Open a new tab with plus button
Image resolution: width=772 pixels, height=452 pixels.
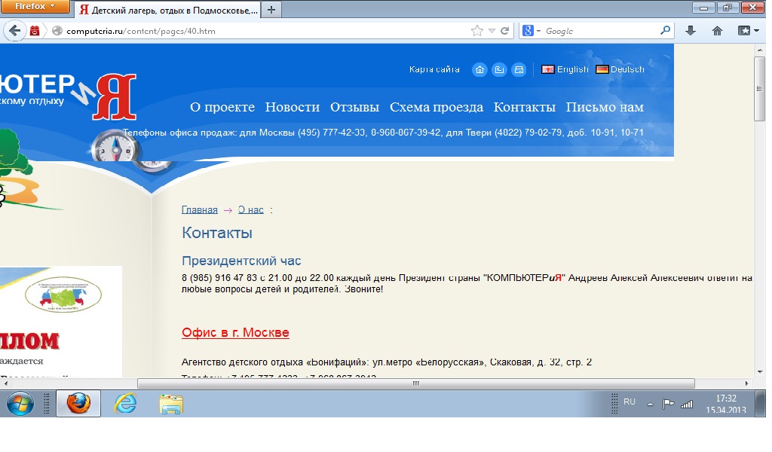271,10
